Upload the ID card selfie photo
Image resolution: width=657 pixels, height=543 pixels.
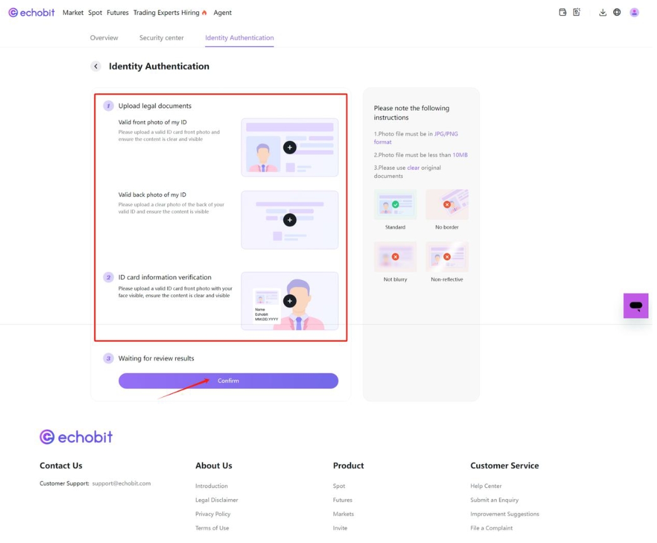289,301
